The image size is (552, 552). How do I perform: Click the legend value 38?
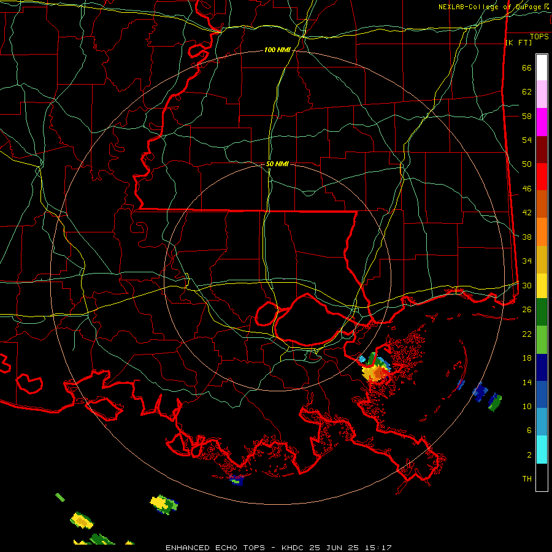coord(527,237)
